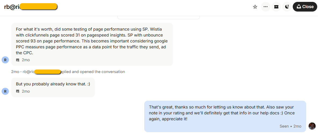318x134 pixels.
Task: Star this conversation
Action: 255,7
